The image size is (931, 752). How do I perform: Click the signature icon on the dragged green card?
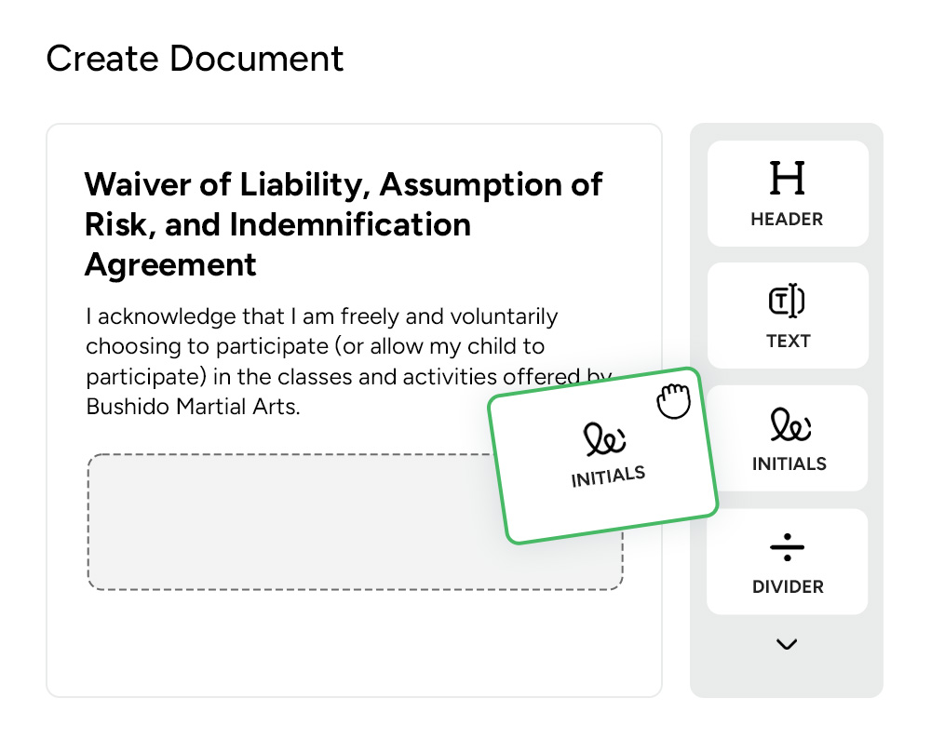[604, 436]
